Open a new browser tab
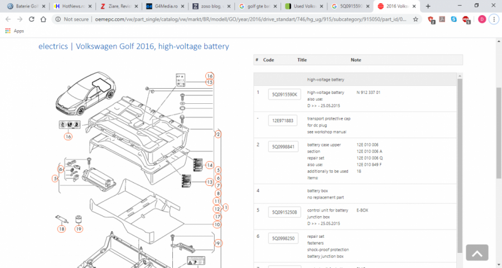 [428, 6]
